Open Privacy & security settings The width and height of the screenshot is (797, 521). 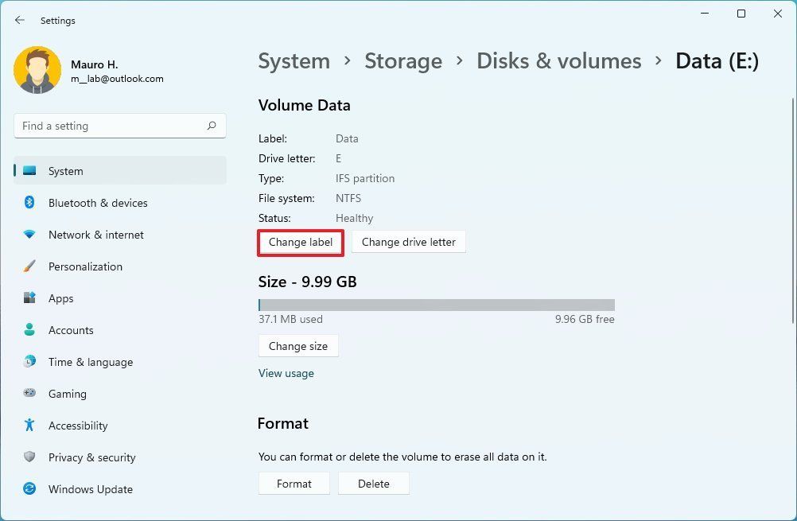coord(91,457)
